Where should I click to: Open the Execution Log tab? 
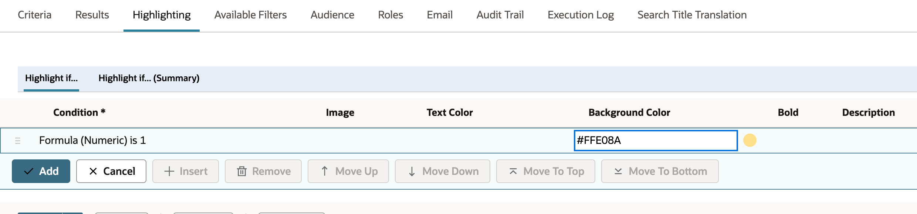click(x=581, y=15)
